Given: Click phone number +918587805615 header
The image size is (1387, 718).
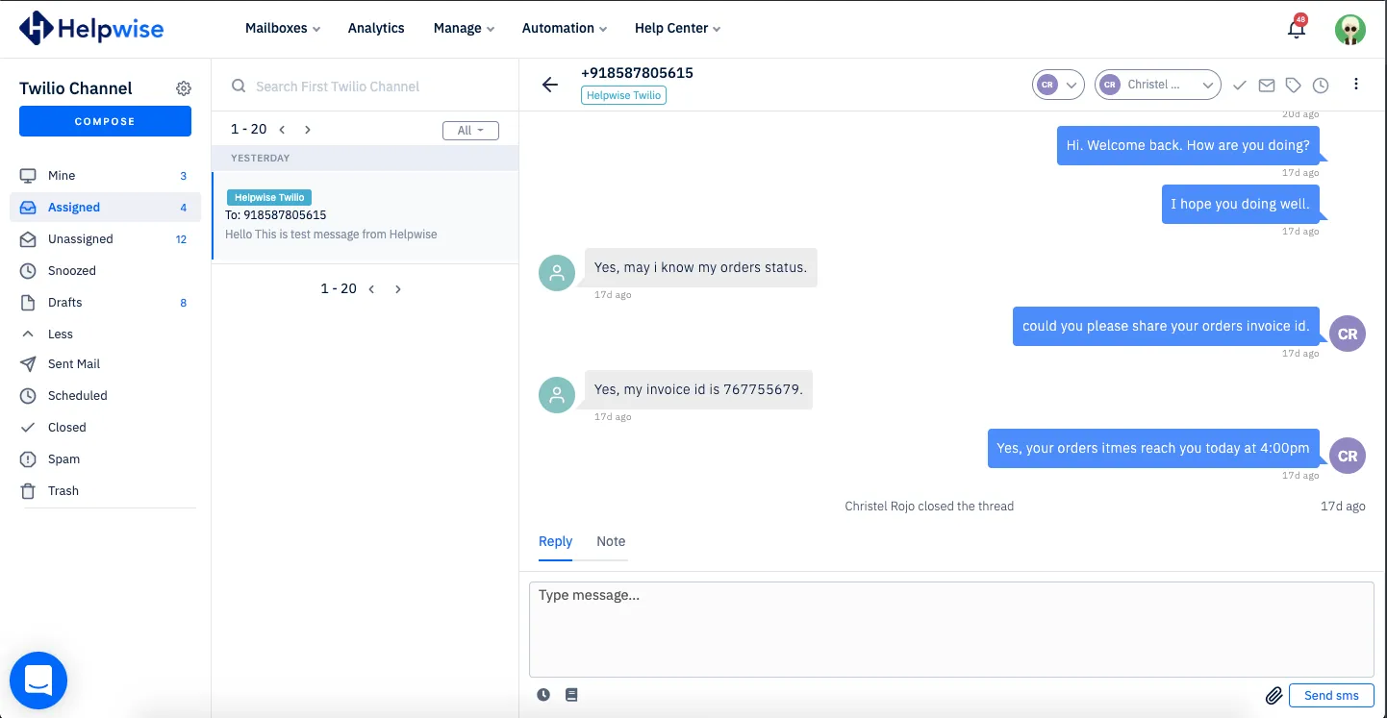Looking at the screenshot, I should point(637,73).
